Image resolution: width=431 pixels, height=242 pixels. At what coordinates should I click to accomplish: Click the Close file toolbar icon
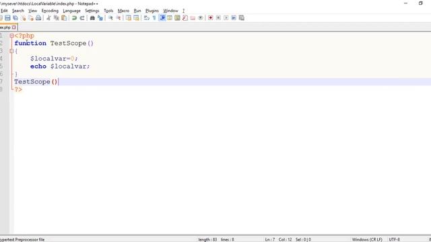point(24,18)
